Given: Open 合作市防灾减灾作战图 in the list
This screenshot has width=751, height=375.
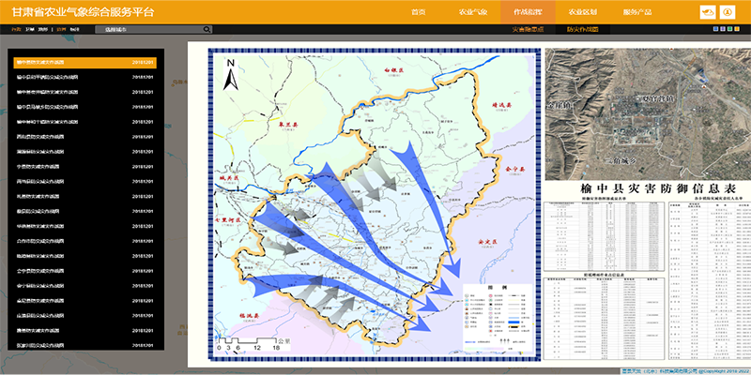Looking at the screenshot, I should [x=85, y=241].
